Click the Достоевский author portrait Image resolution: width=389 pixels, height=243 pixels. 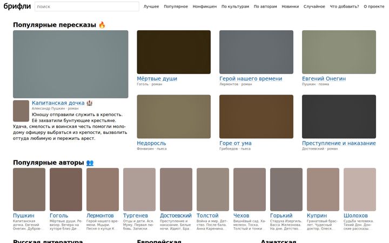tap(176, 190)
